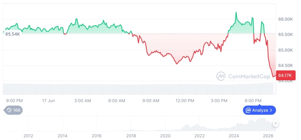
Task: Click the CoinMarketCap logo icon in Analyze button
Action: click(248, 110)
